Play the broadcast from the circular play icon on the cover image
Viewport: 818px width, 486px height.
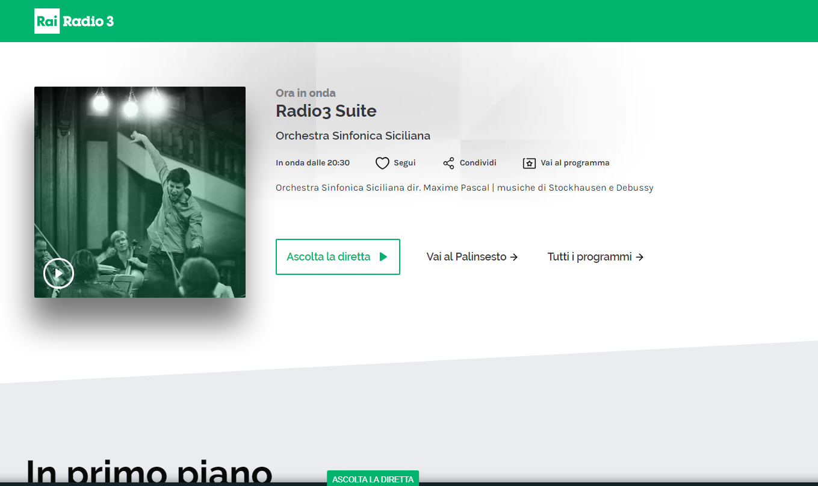pos(58,274)
